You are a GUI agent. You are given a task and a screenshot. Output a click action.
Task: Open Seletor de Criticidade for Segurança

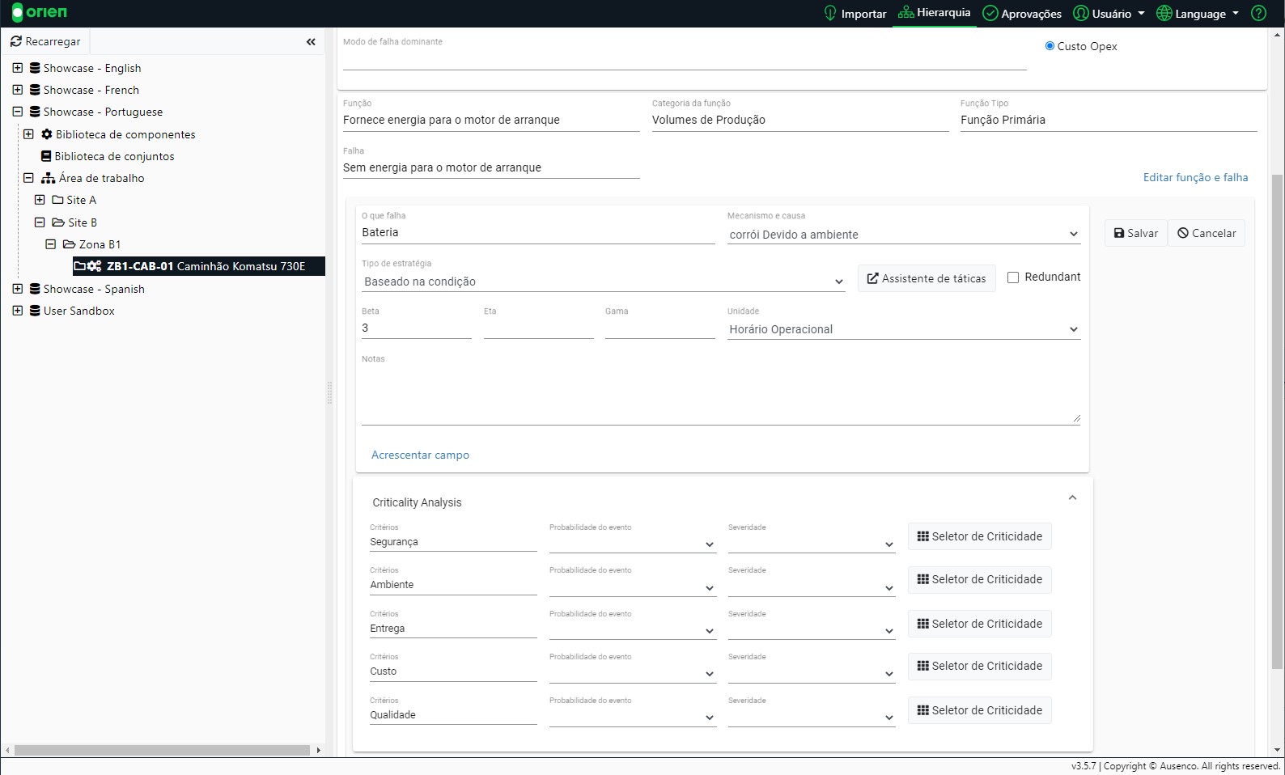979,536
